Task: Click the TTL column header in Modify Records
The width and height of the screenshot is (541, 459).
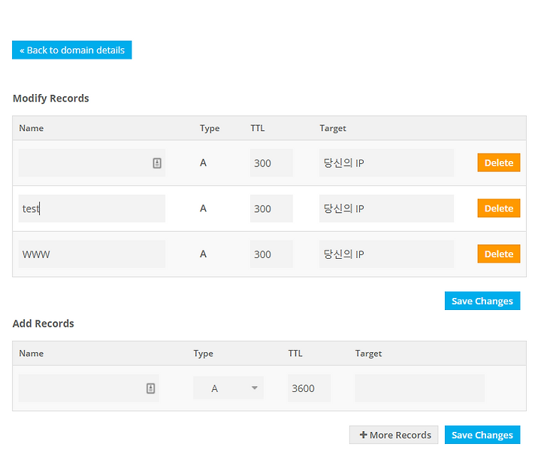Action: (x=258, y=128)
